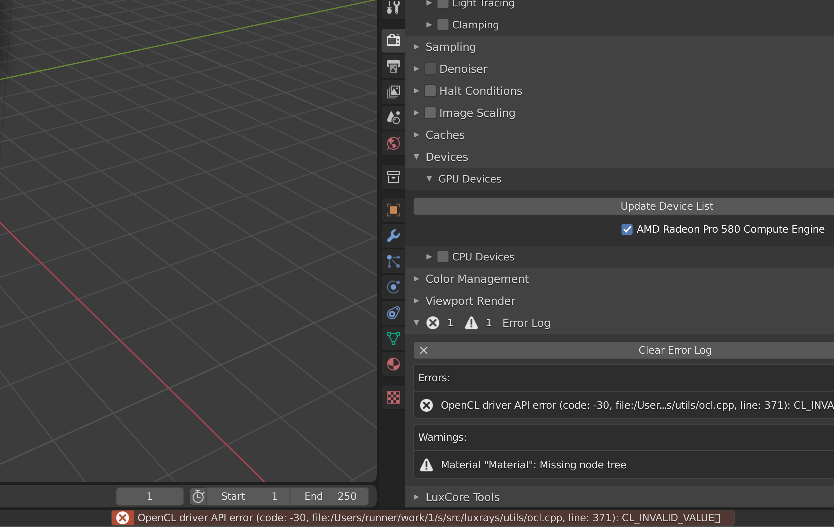
Task: Uncheck AMD Radeon Pro 580 Compute Engine
Action: [627, 229]
